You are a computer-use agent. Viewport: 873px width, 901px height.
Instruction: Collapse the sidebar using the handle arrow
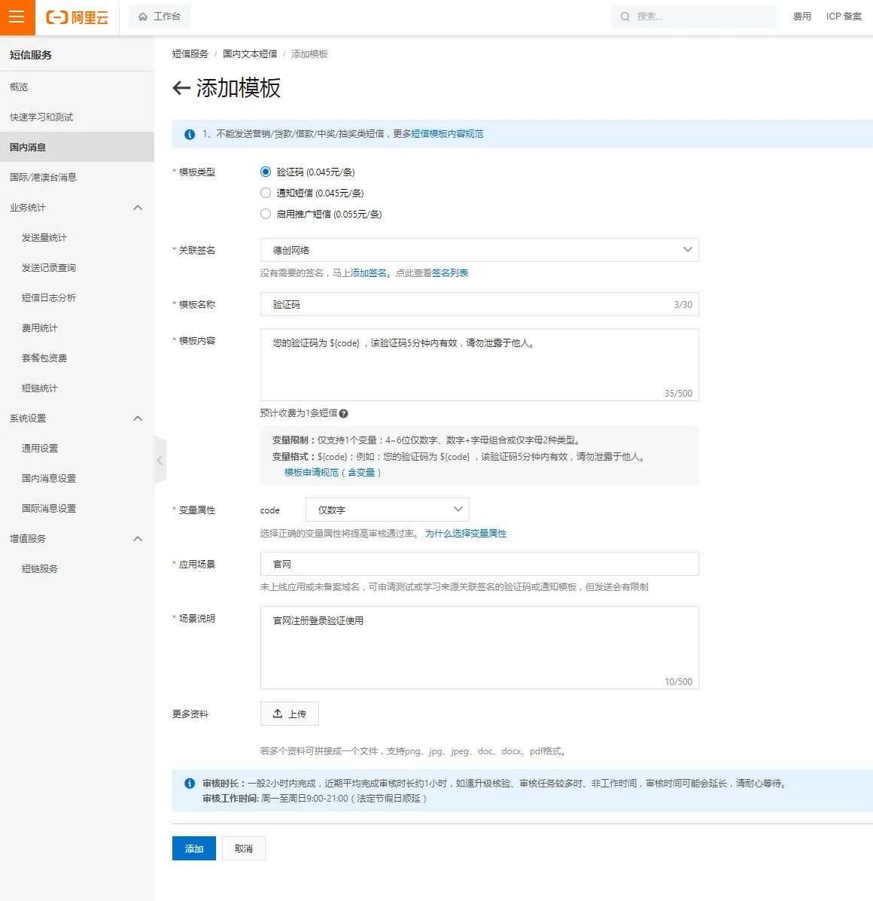[160, 460]
